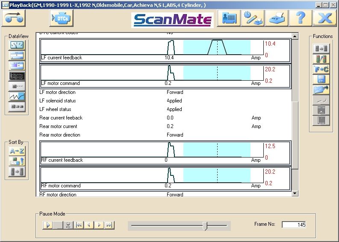The image size is (339, 242).
Task: Click the grayed page-up Functions icon
Action: [321, 110]
